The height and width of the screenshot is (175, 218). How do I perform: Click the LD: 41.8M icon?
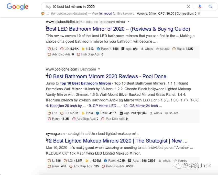point(65,161)
